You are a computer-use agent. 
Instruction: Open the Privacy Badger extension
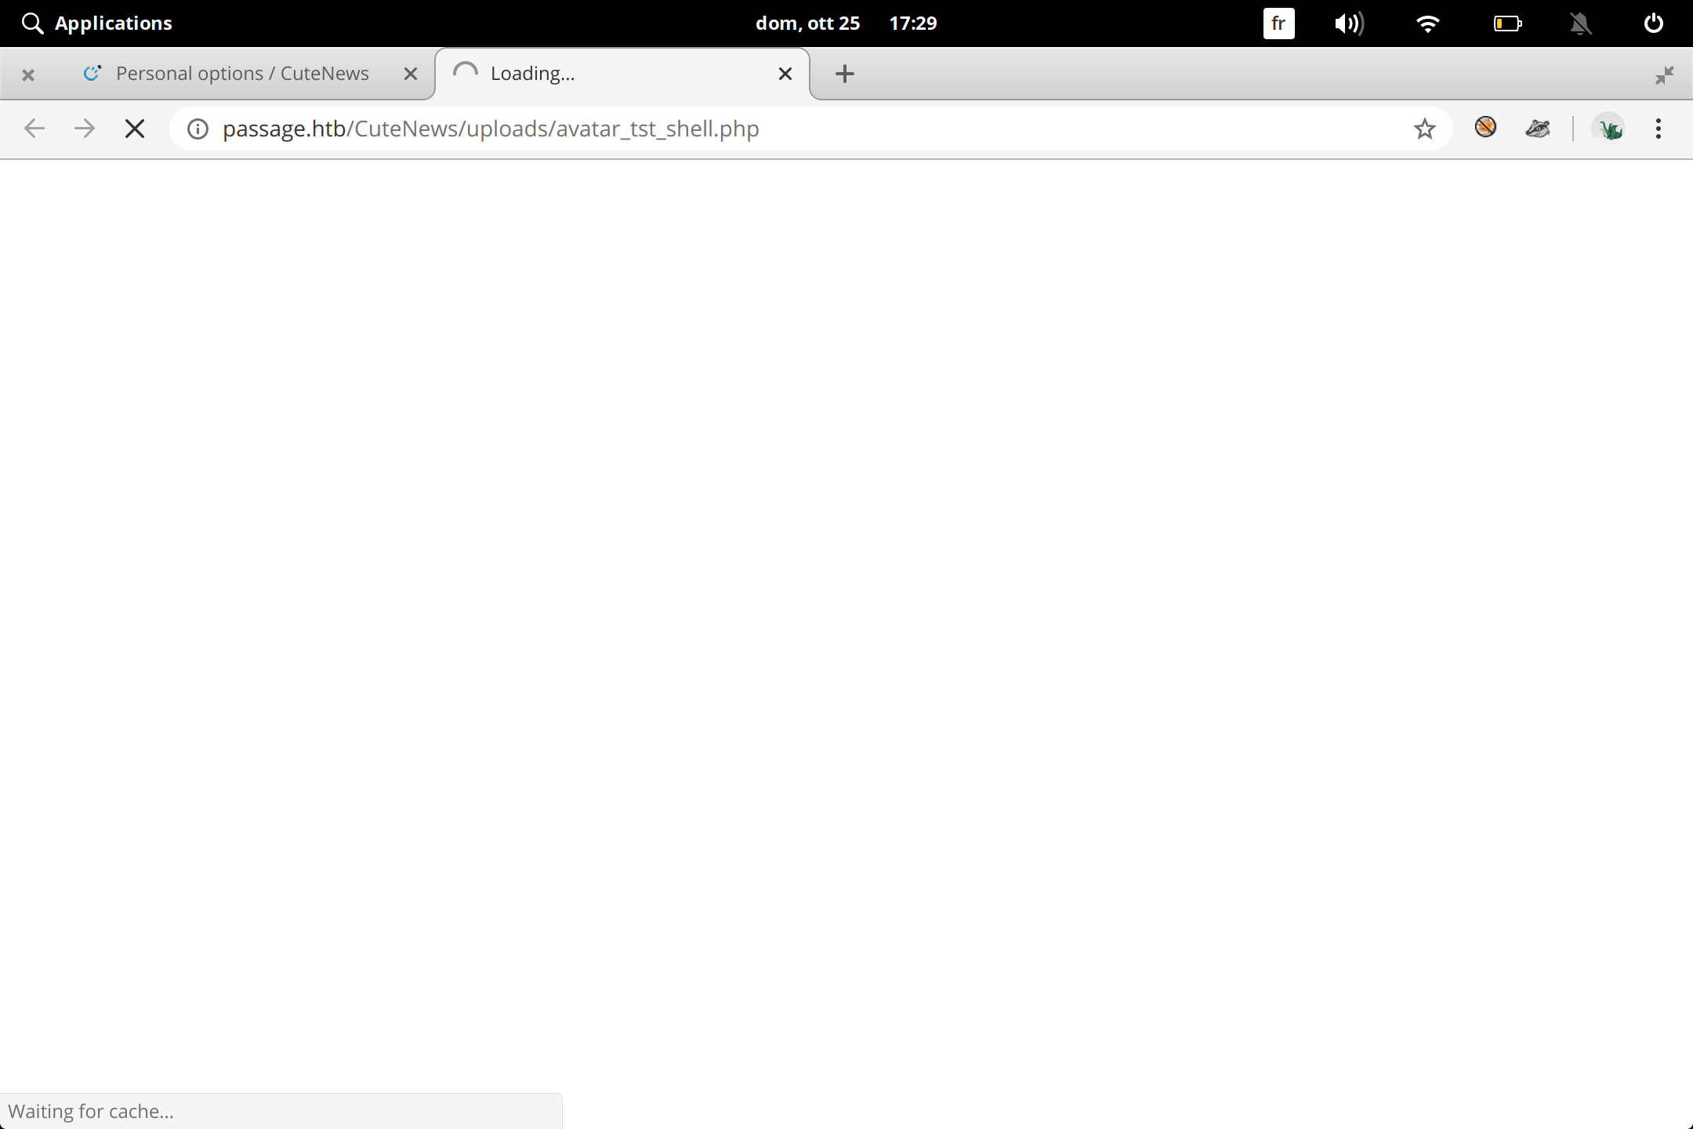tap(1537, 128)
